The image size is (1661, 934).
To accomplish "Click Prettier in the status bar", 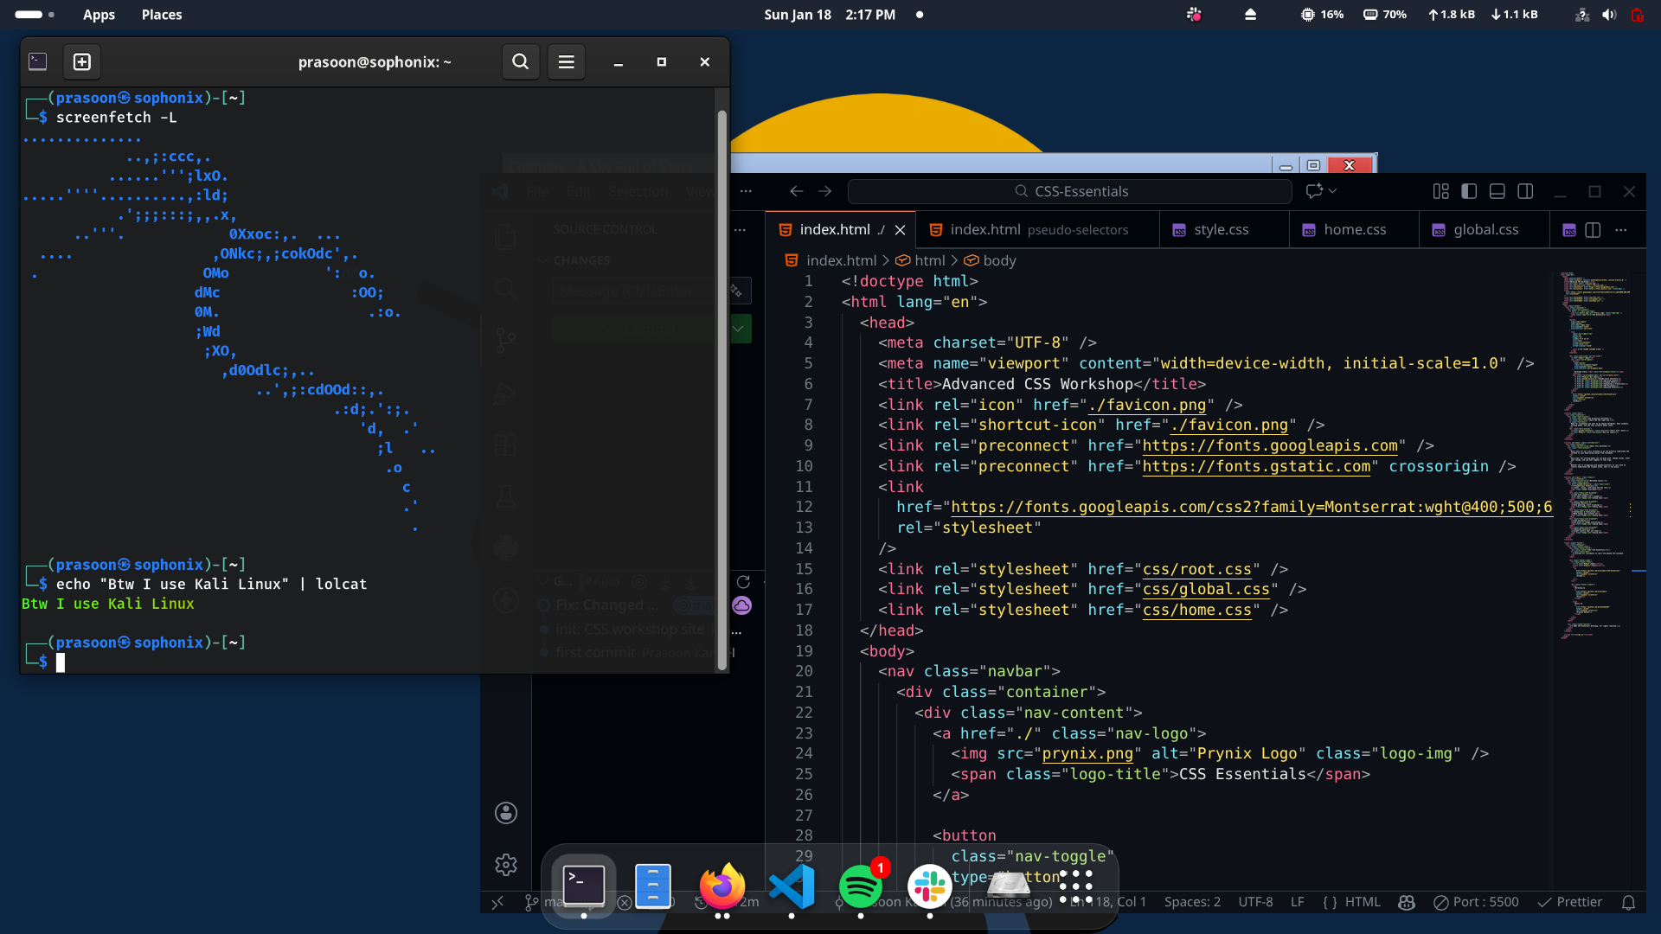I will pos(1570,902).
